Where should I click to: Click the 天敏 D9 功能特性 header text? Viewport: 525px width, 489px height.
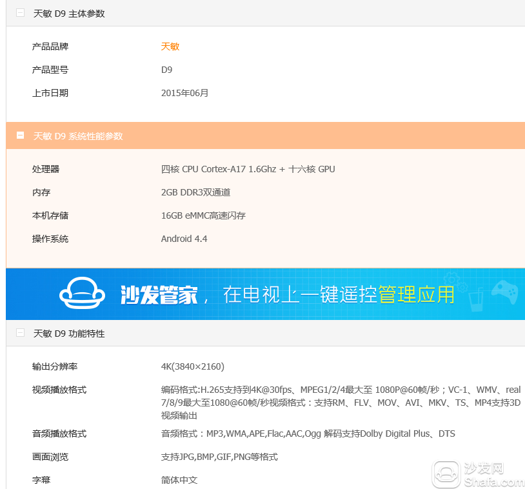(x=69, y=334)
